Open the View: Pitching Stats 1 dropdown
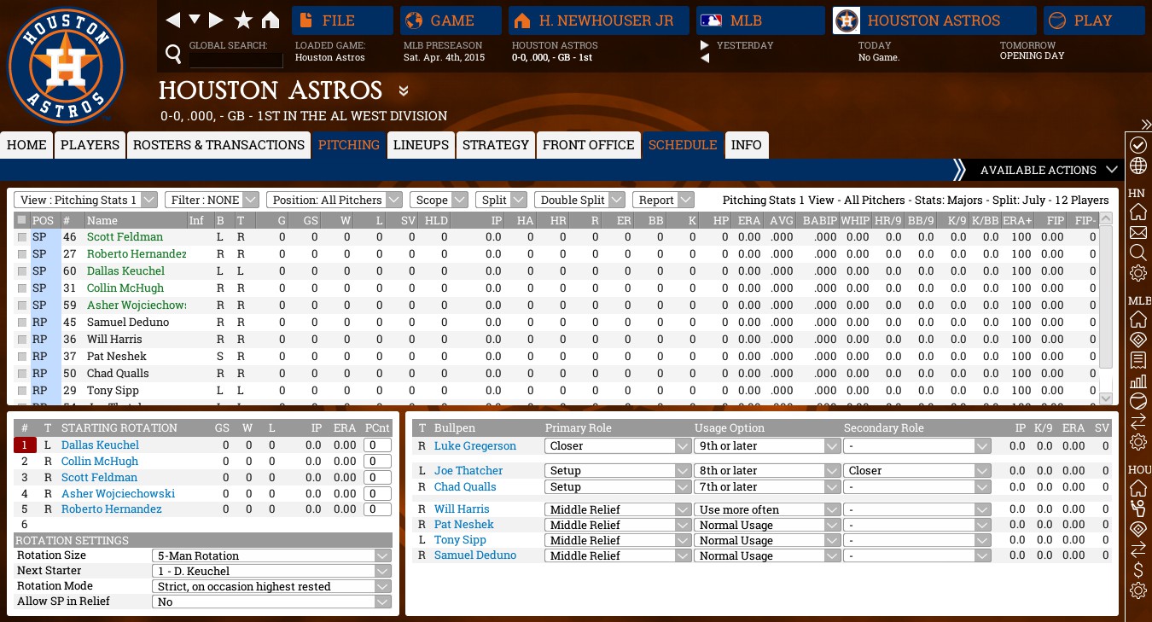The height and width of the screenshot is (622, 1152). pos(85,200)
